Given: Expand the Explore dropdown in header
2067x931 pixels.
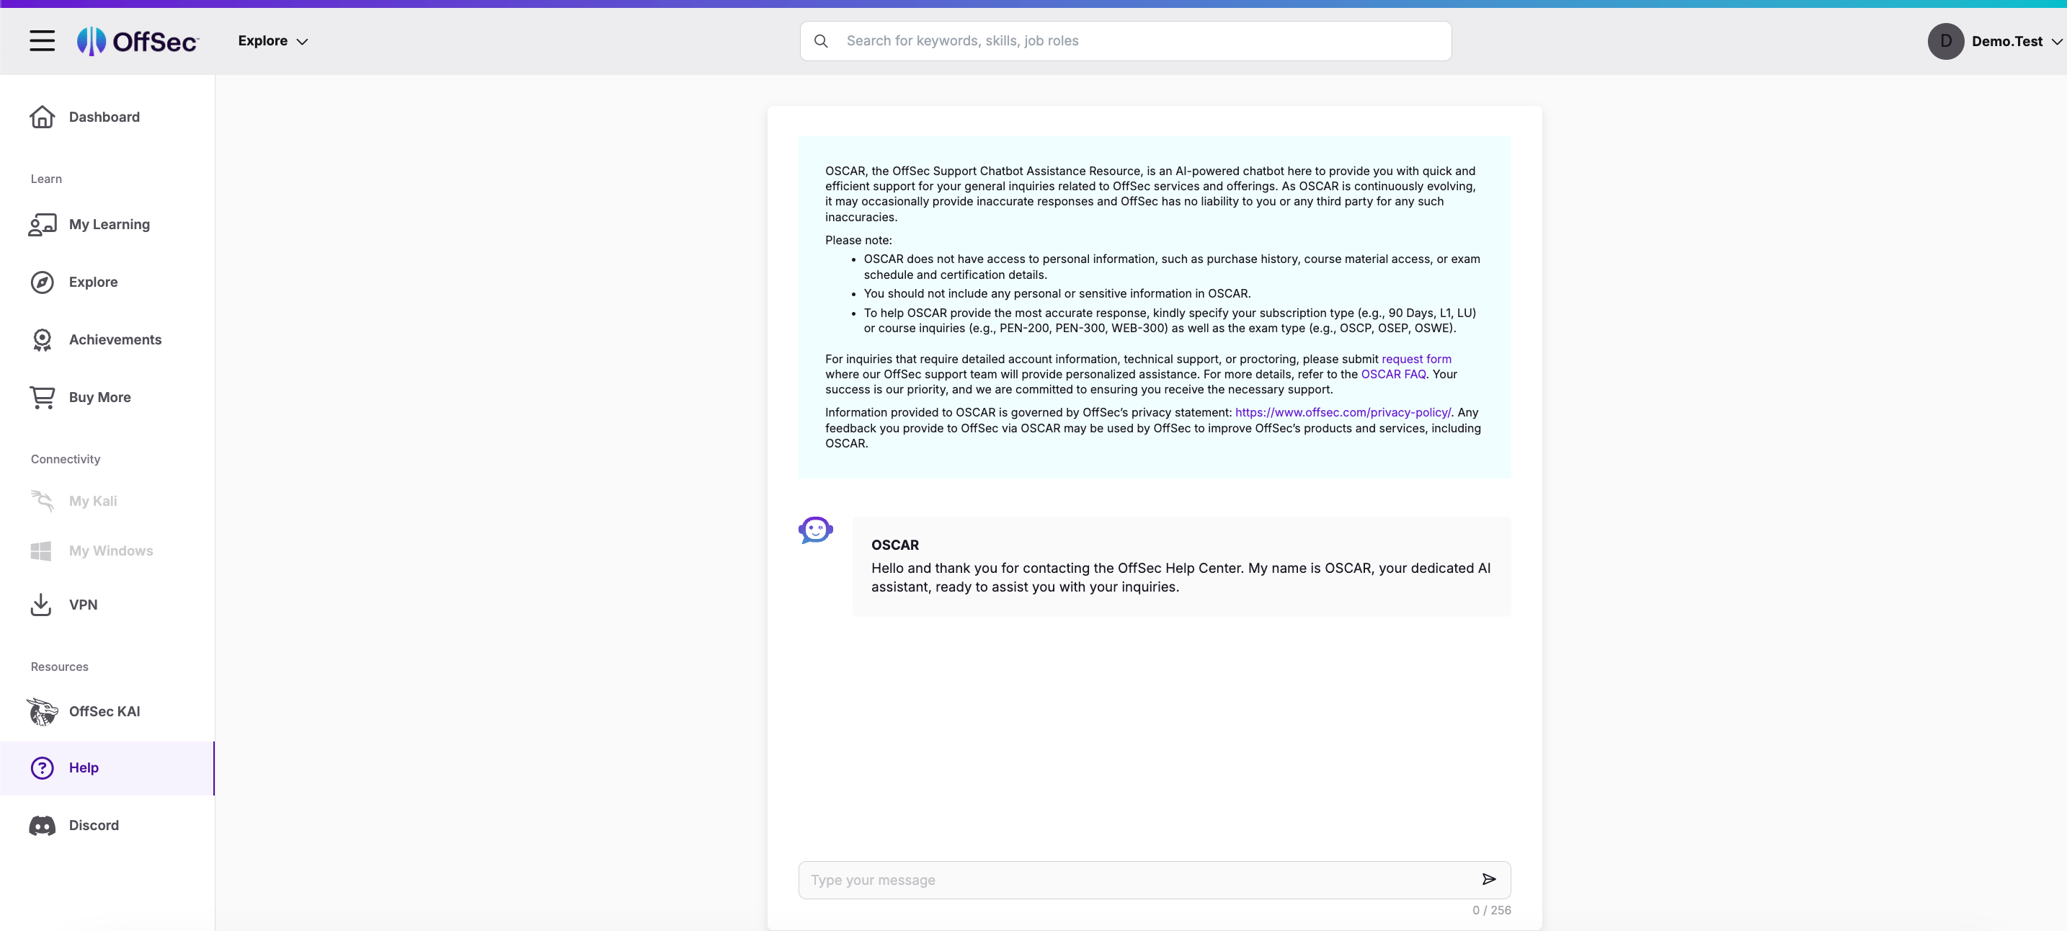Looking at the screenshot, I should (x=273, y=41).
